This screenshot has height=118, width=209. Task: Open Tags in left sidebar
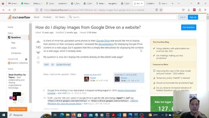[x=13, y=43]
